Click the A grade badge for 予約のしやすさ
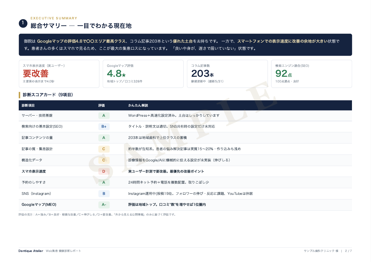 (x=104, y=182)
